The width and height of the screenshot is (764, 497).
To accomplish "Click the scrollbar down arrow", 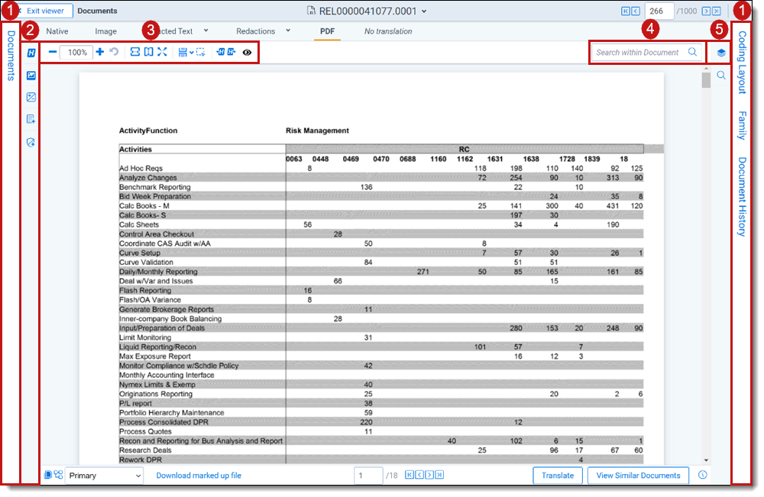I will coord(707,460).
